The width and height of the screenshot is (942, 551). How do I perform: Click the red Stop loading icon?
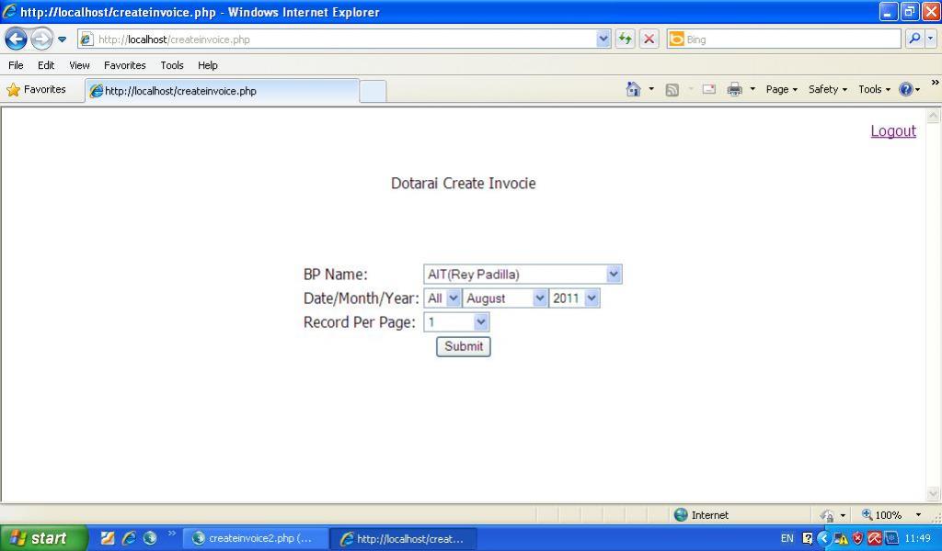tap(647, 39)
